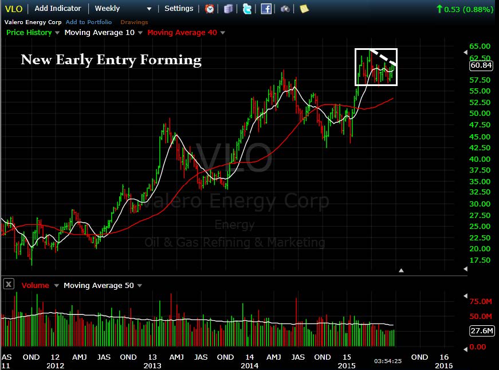Click the Drawings link
This screenshot has height=370, width=499.
click(134, 22)
